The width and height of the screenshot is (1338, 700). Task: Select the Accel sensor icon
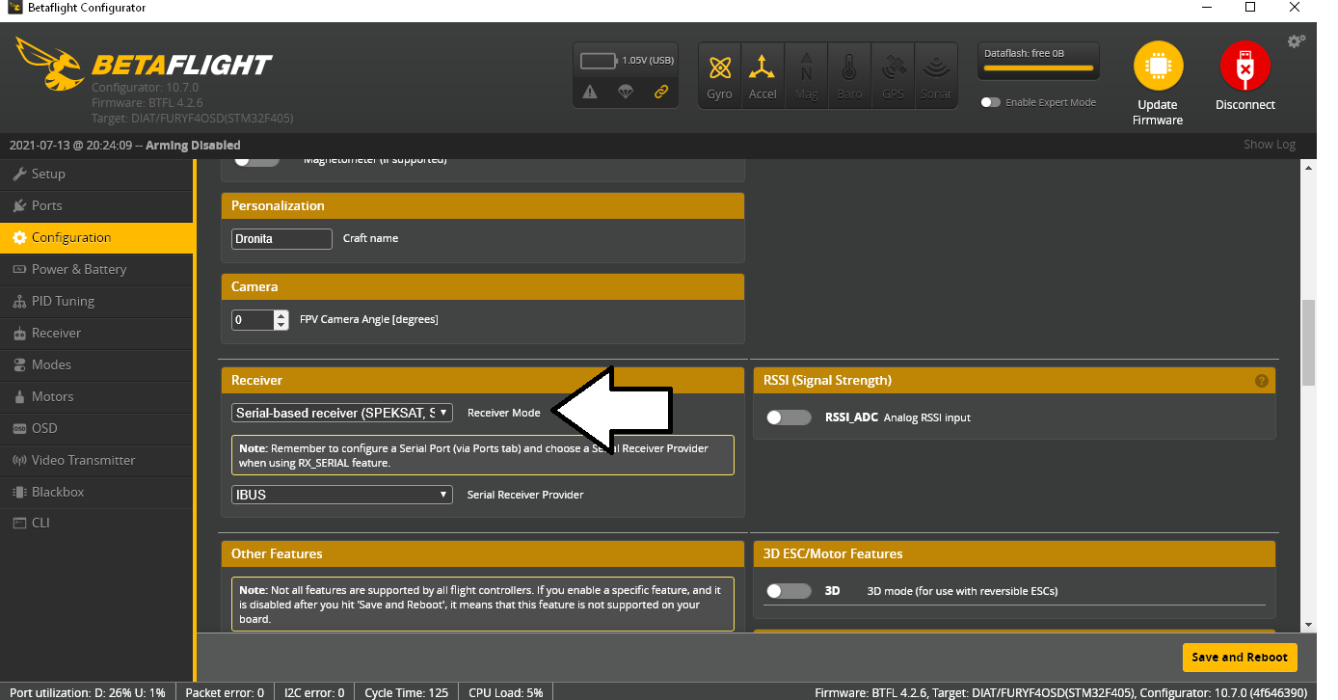(763, 74)
